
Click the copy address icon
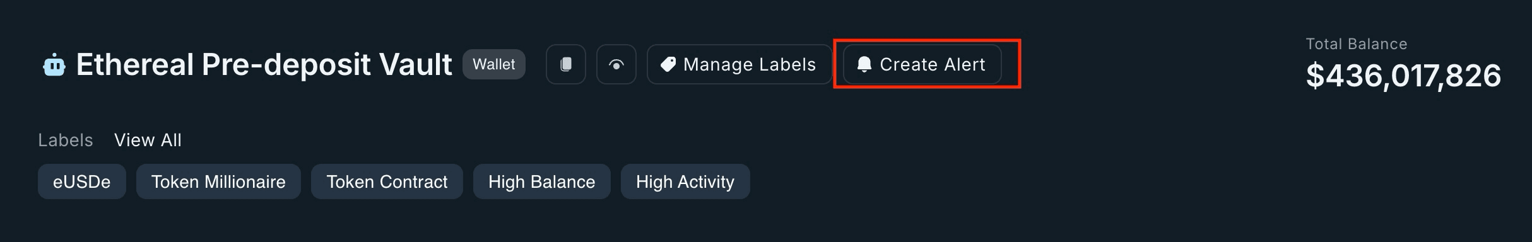566,64
